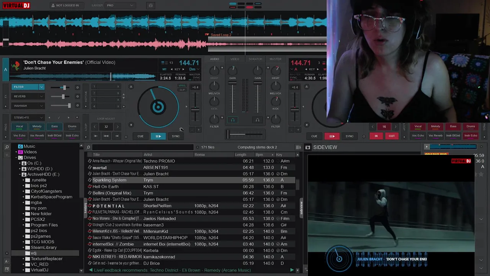Switch to VIDEO mixer tab
490x276 pixels.
tap(235, 59)
